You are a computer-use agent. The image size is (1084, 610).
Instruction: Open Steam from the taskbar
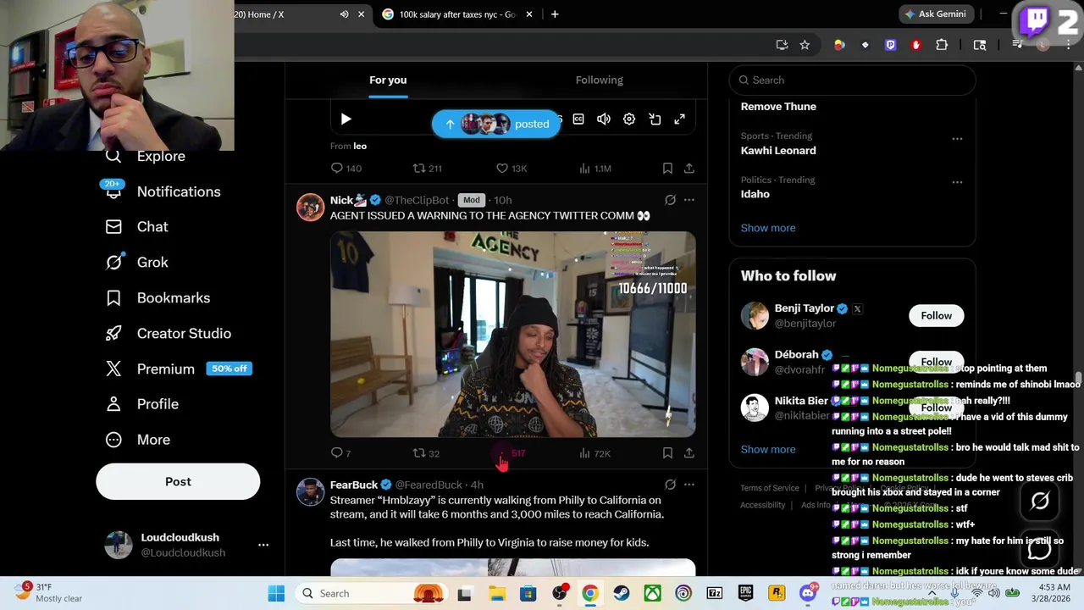click(622, 594)
